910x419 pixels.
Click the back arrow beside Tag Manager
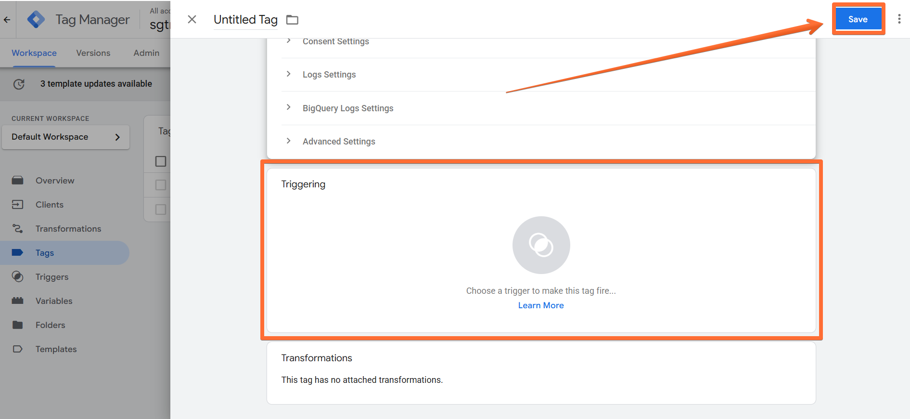point(7,20)
